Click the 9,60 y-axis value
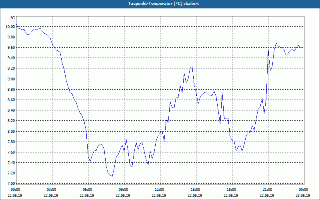The height and width of the screenshot is (200, 320). (x=10, y=48)
